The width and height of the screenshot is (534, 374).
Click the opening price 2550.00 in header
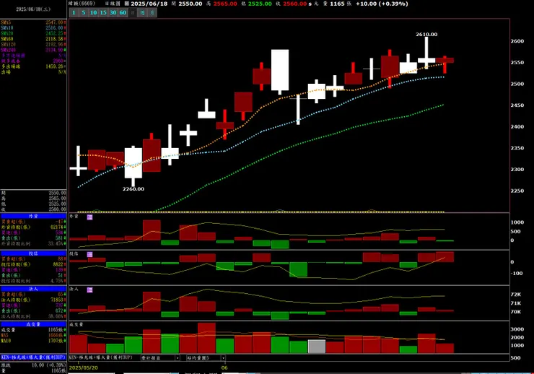(x=190, y=4)
